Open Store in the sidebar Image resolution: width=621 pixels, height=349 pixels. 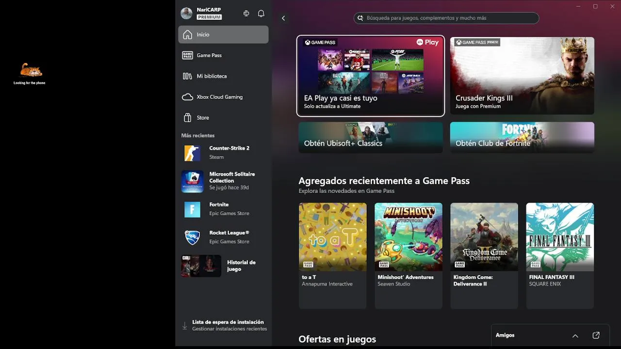pos(223,118)
